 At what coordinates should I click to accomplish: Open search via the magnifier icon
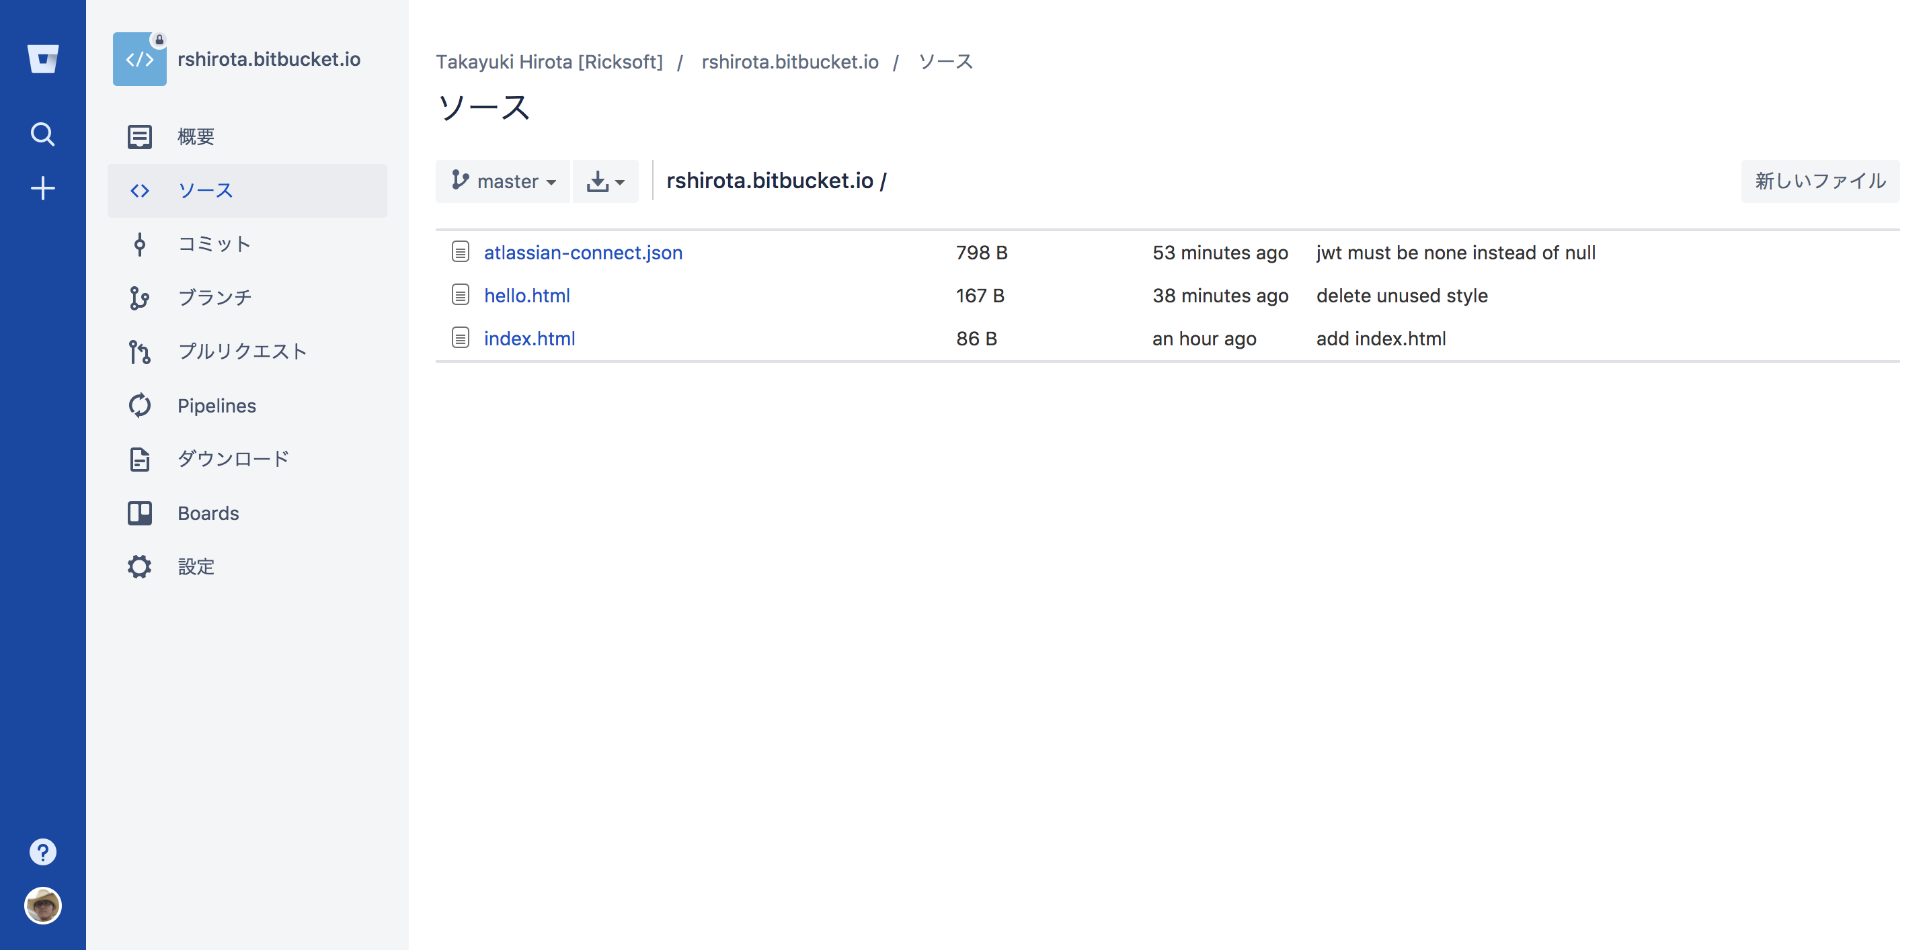(42, 134)
